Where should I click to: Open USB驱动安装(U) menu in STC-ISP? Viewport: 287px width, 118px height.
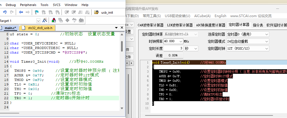tap(177, 16)
